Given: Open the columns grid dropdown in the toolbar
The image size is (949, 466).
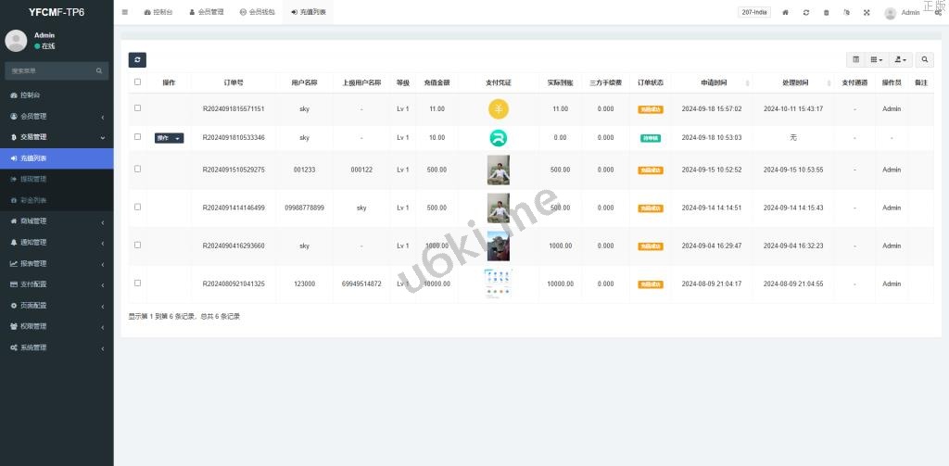Looking at the screenshot, I should tap(877, 59).
